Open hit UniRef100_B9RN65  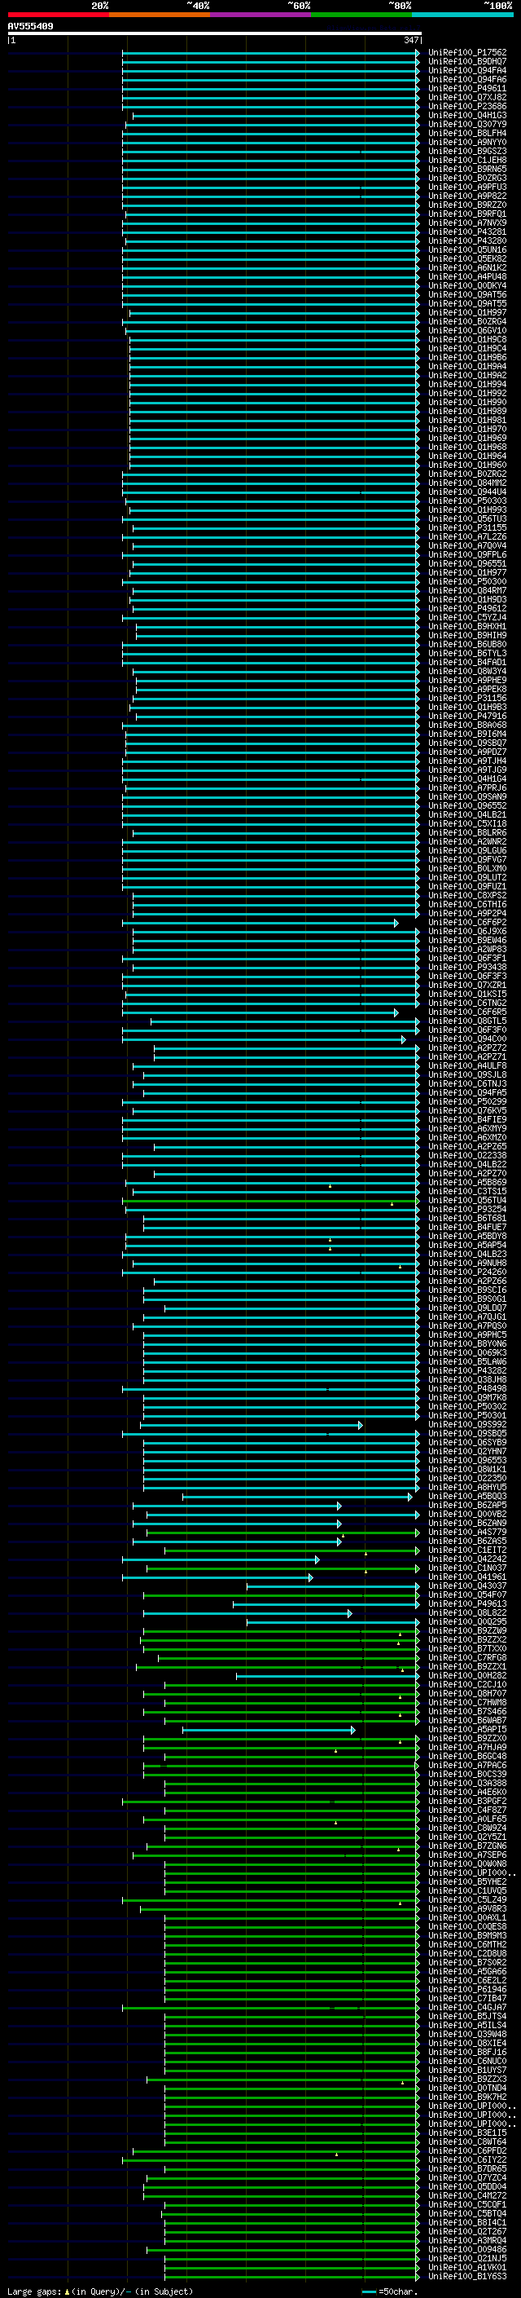tap(466, 169)
